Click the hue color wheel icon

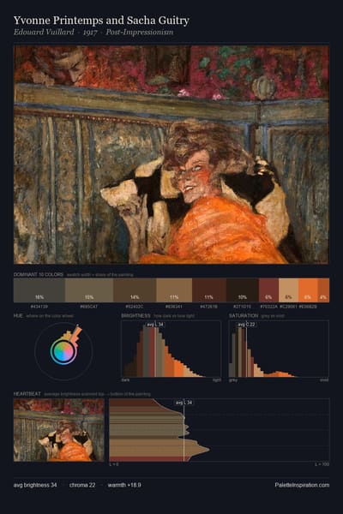click(x=63, y=351)
